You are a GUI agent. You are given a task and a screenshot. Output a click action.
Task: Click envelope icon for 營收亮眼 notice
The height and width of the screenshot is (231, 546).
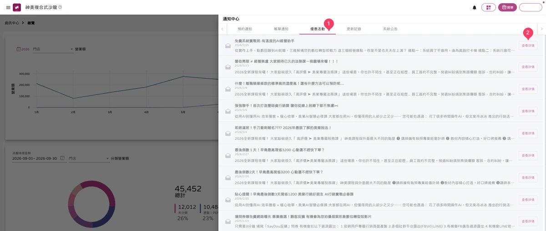[x=228, y=67]
